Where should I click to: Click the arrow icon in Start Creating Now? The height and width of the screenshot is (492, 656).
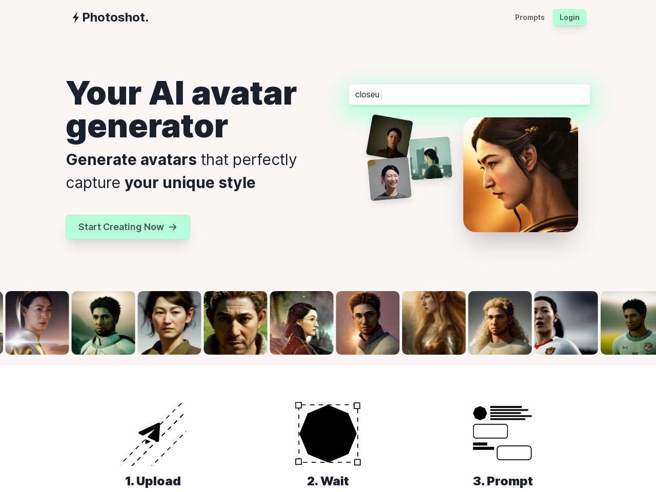173,227
